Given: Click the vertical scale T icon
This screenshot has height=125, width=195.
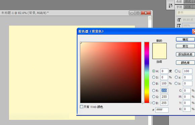Looking at the screenshot, I should tap(179, 25).
